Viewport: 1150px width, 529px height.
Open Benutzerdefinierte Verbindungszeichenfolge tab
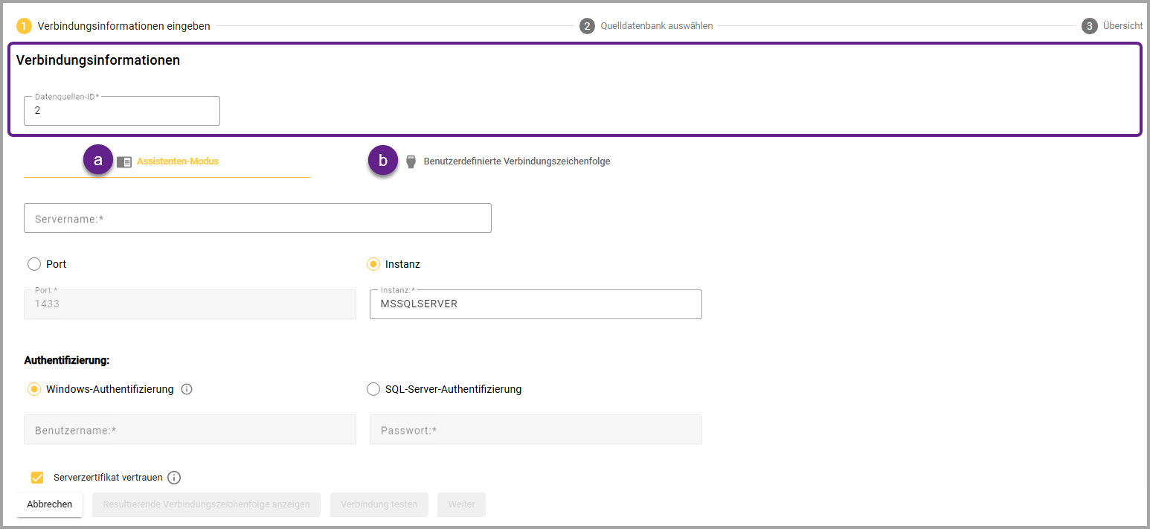516,161
